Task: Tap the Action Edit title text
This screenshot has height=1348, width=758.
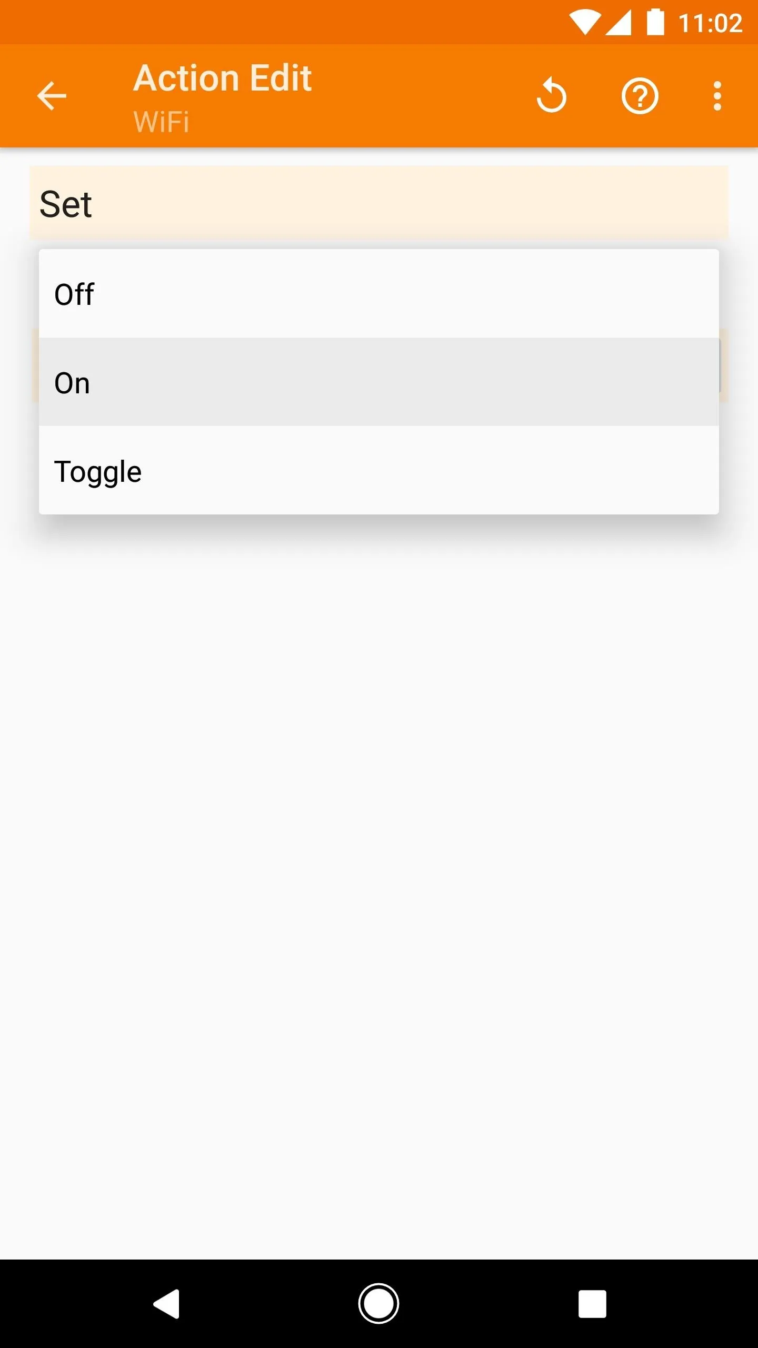Action: [222, 78]
